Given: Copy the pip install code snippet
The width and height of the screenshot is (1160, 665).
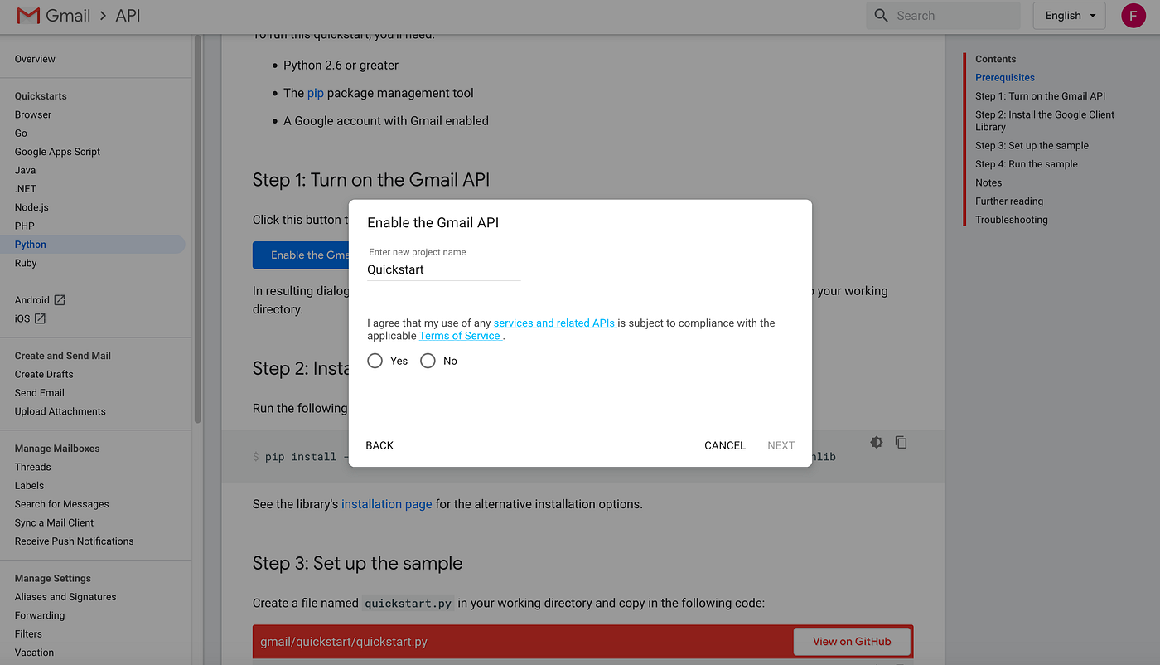Looking at the screenshot, I should [x=901, y=443].
